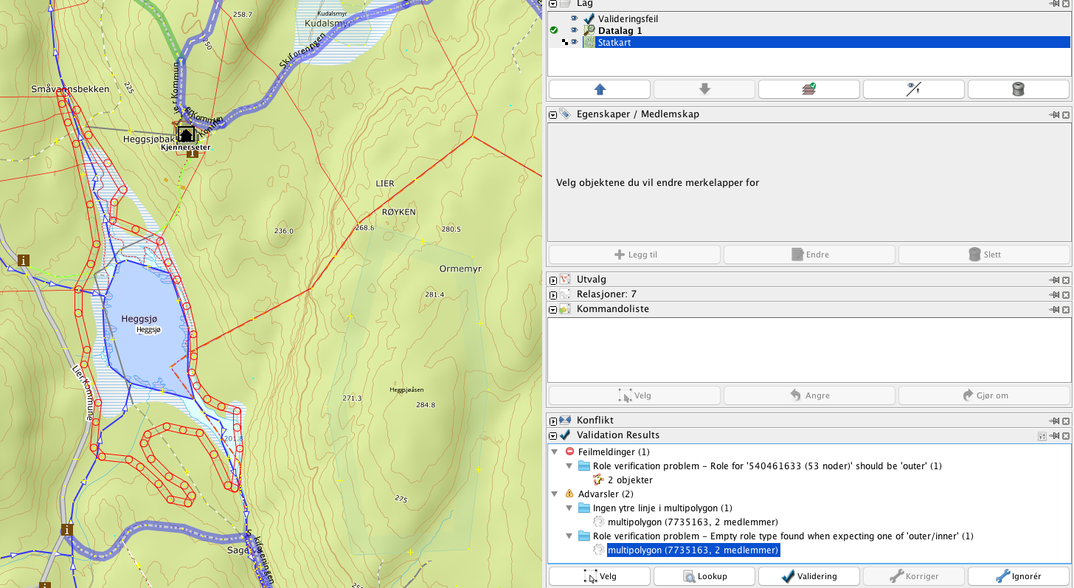The width and height of the screenshot is (1074, 588).
Task: Expand the Relasjoner panel
Action: (553, 294)
